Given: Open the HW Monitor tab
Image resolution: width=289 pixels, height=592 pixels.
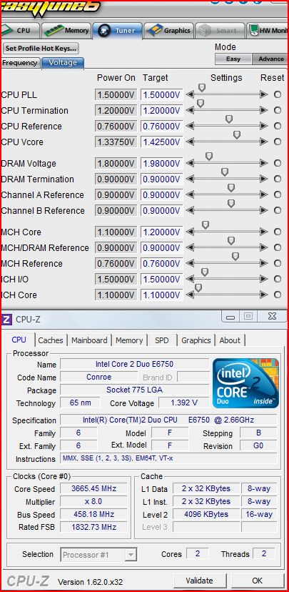Looking at the screenshot, I should pos(268,31).
